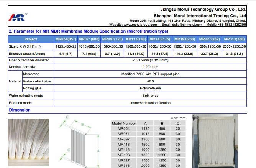Click the MR143(175) column header
This screenshot has width=256, height=168.
(x=160, y=39)
